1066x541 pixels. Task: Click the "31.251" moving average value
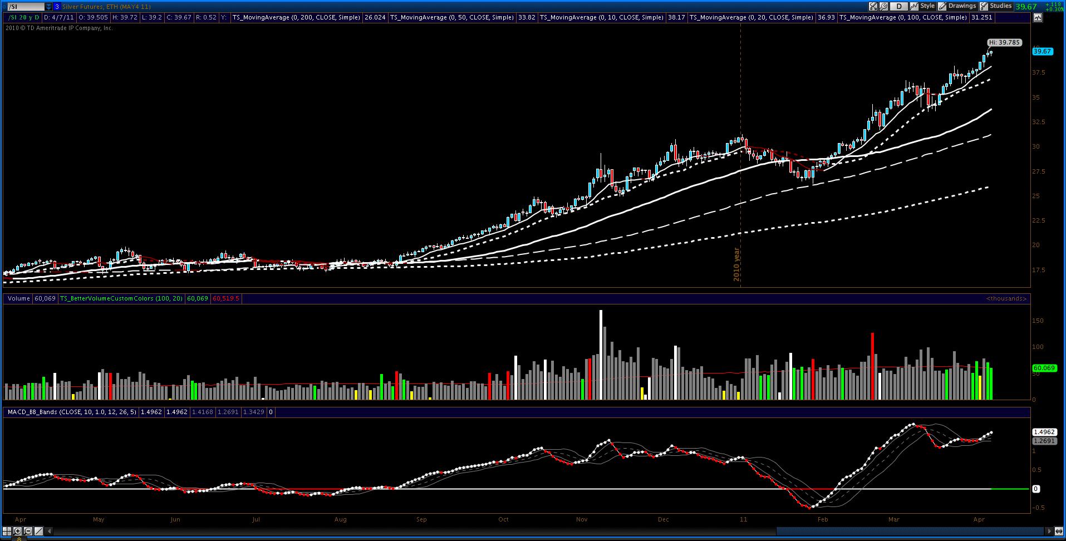(981, 18)
